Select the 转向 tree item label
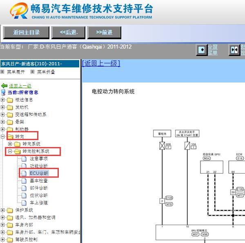This screenshot has width=245, height=243. point(20,136)
